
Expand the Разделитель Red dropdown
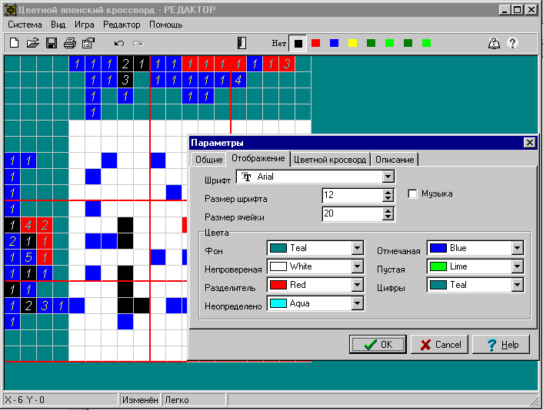(x=357, y=285)
